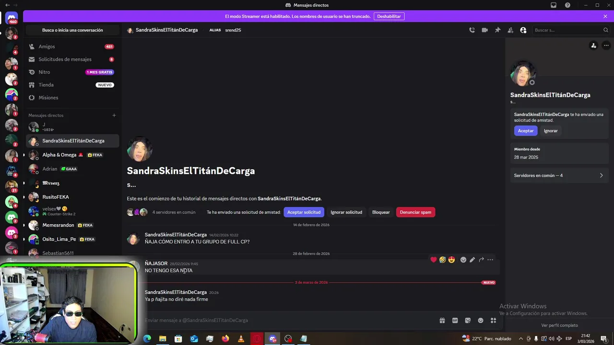
Task: Open OBS Studio from taskbar
Action: pyautogui.click(x=288, y=339)
